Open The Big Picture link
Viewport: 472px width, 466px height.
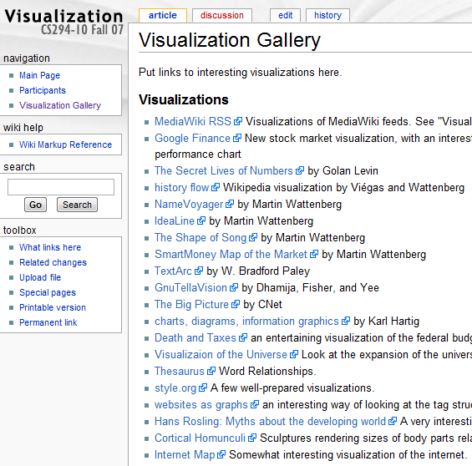[x=192, y=305]
